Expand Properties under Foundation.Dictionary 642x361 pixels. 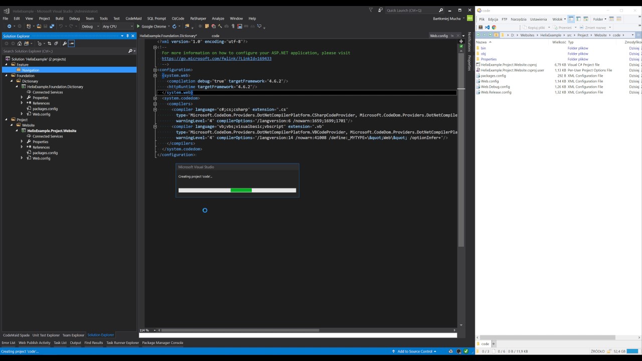(22, 98)
